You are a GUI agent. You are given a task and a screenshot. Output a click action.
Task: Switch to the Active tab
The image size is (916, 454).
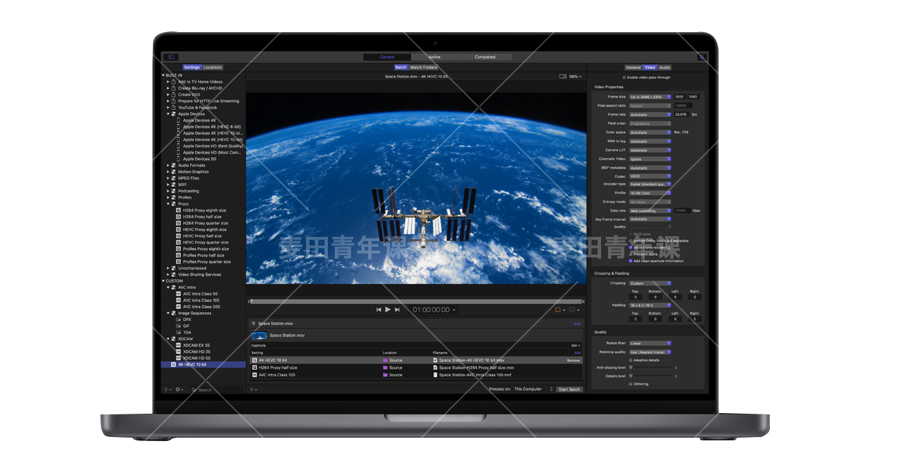coord(434,57)
